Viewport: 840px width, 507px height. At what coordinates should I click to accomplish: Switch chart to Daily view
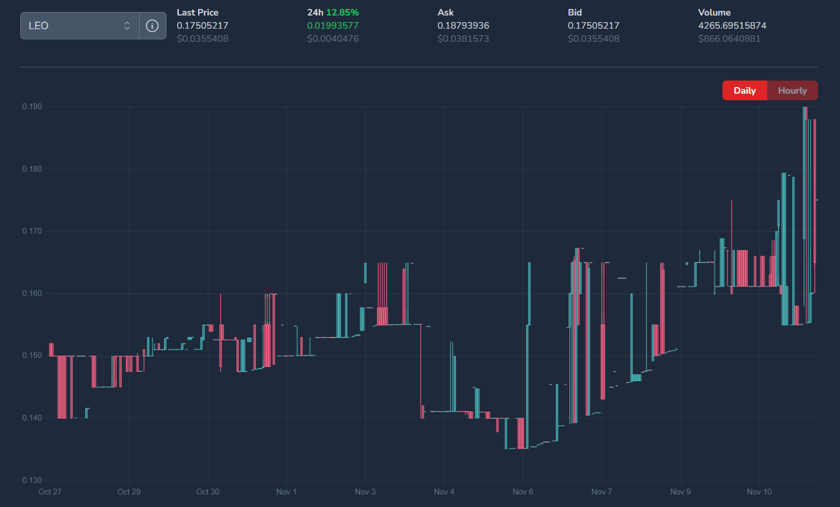745,91
